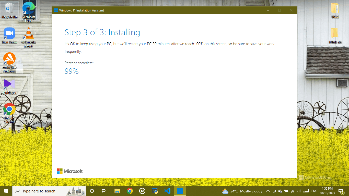The width and height of the screenshot is (349, 196).
Task: Select the KMPlayer desktop shortcut
Action: click(9, 87)
